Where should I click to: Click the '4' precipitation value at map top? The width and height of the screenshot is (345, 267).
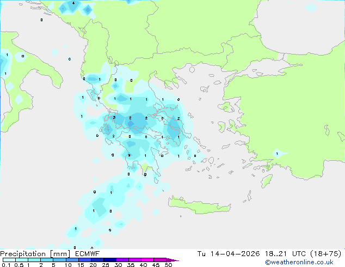click(73, 3)
